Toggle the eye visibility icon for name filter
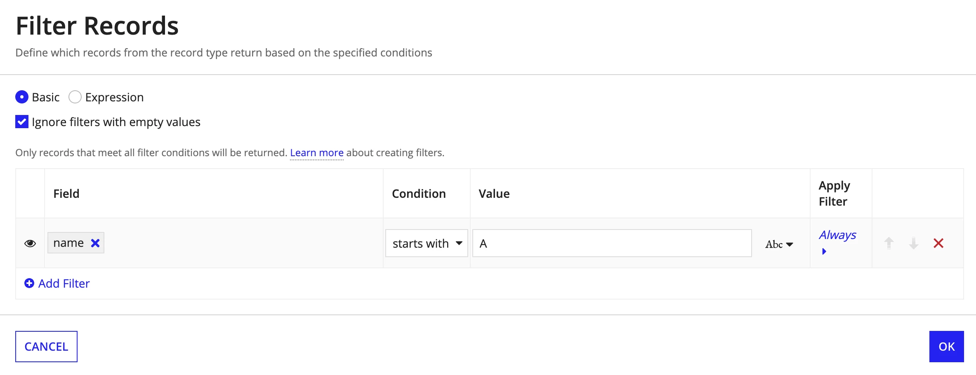The width and height of the screenshot is (976, 375). tap(30, 243)
